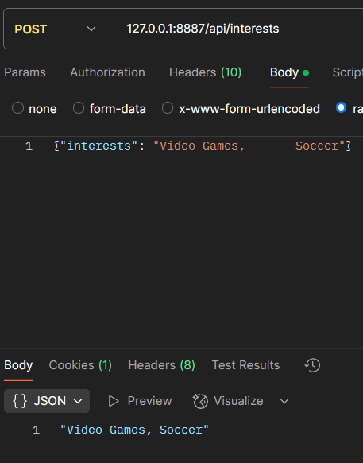Select the none body type radio
The image size is (363, 463).
(x=17, y=108)
